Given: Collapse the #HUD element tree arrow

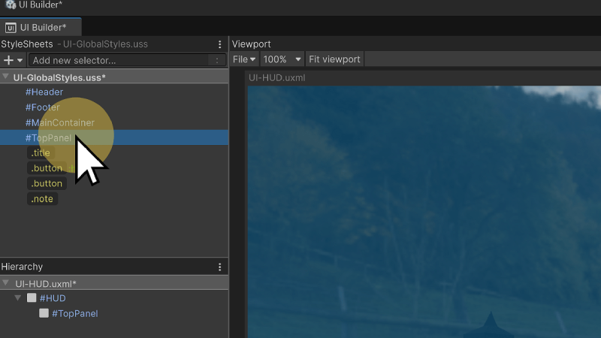Looking at the screenshot, I should click(x=19, y=298).
